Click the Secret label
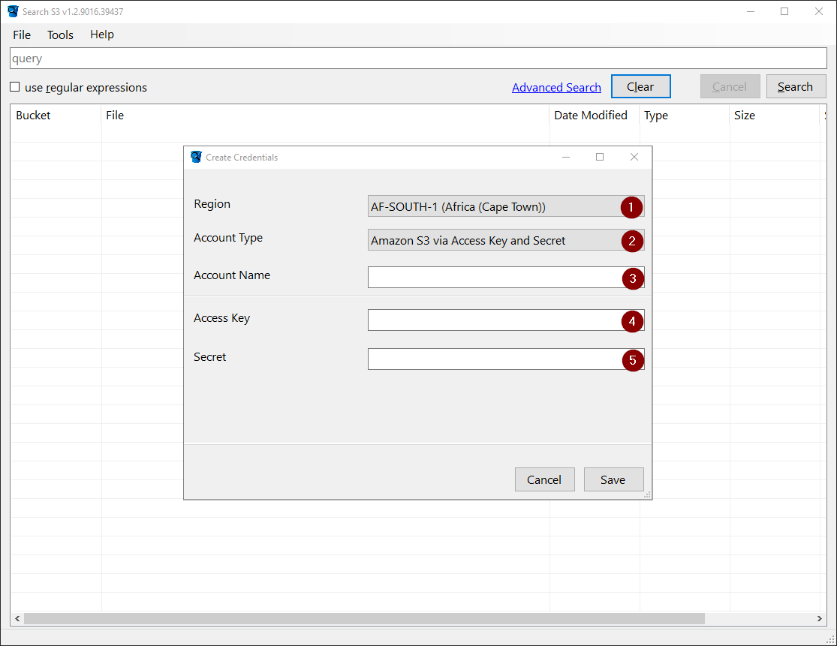837x646 pixels. (209, 357)
